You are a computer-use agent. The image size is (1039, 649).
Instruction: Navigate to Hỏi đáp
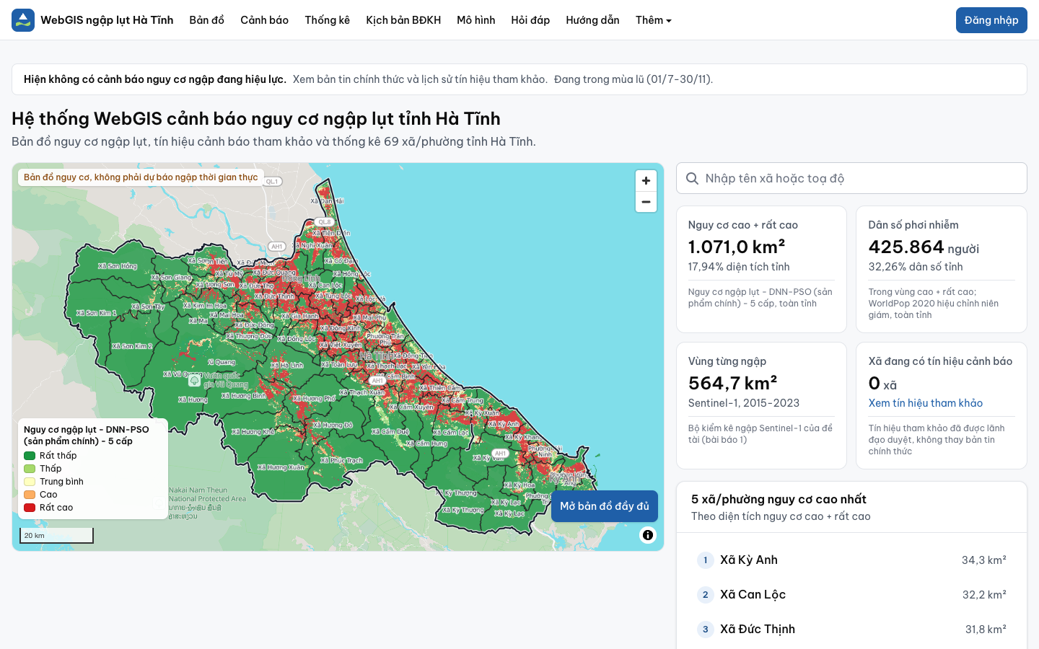530,20
